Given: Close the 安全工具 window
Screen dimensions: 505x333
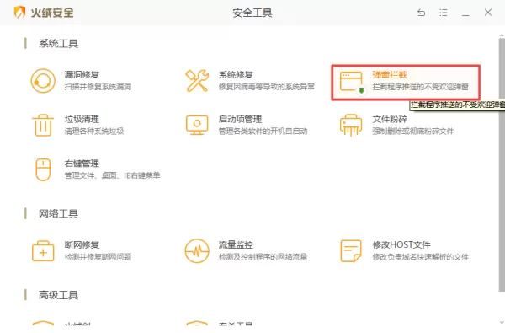Looking at the screenshot, I should [488, 13].
